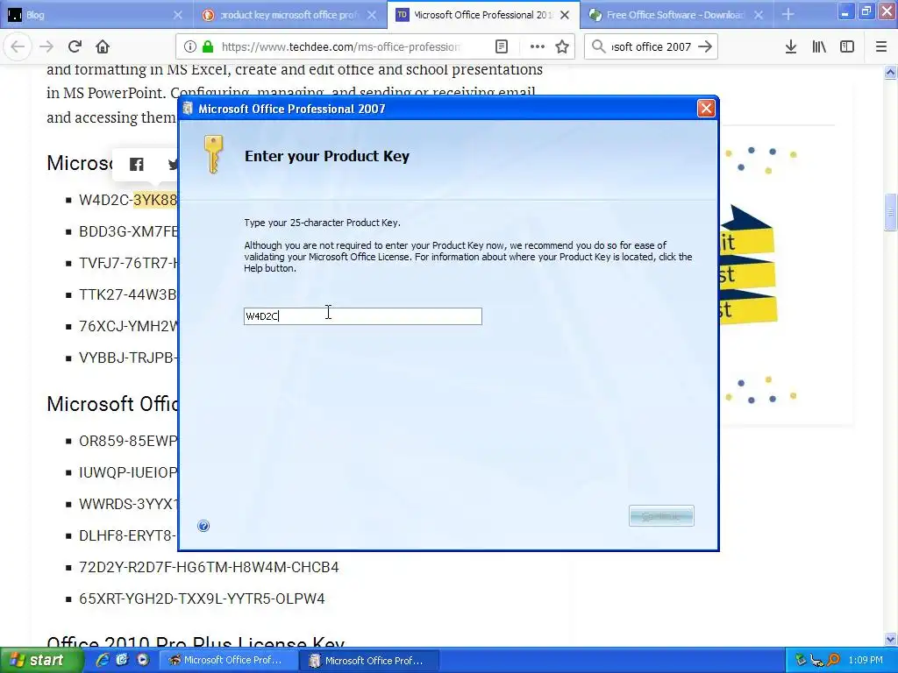
Task: Reload the techdee page
Action: point(75,47)
